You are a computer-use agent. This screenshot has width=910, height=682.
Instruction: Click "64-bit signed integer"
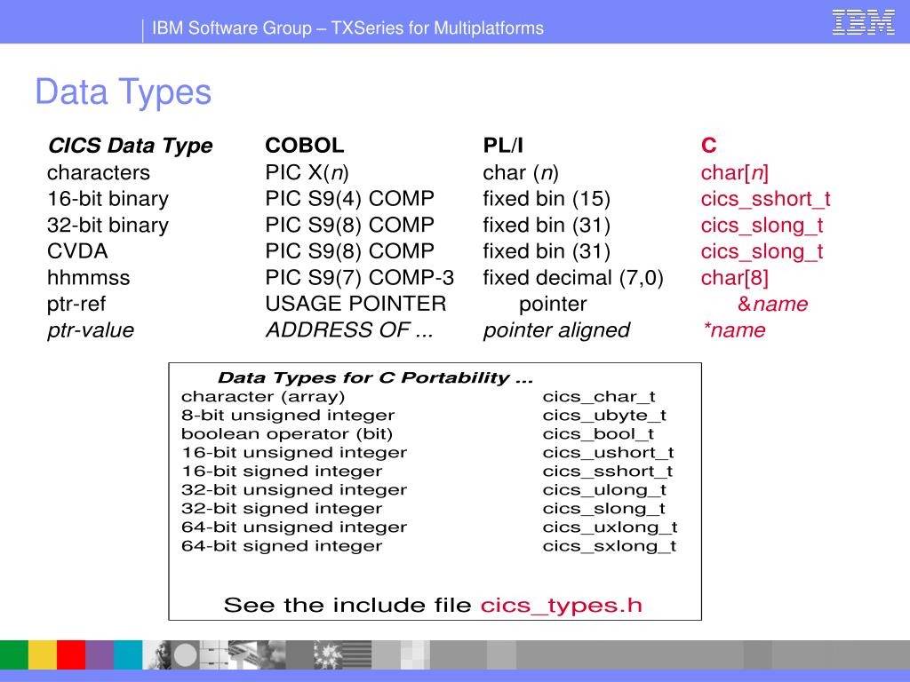click(282, 546)
